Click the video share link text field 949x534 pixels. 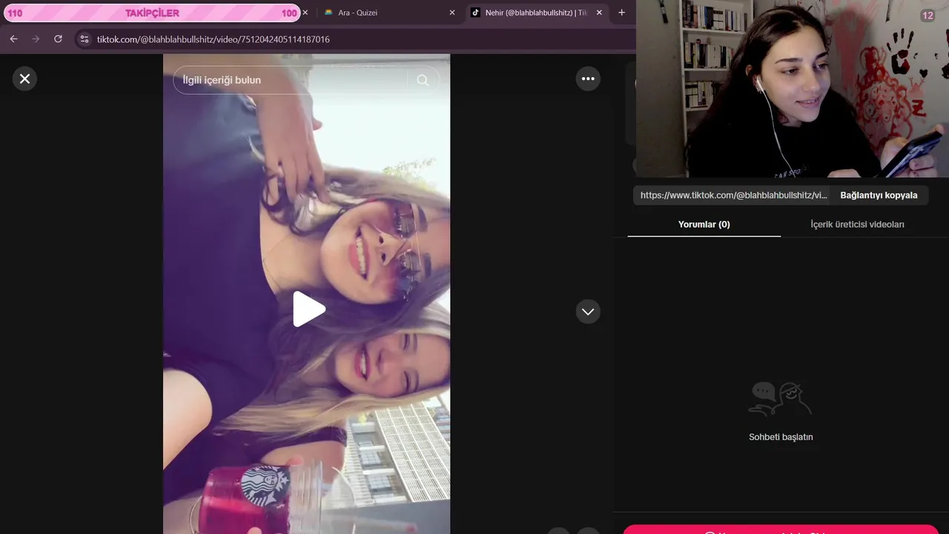[733, 195]
